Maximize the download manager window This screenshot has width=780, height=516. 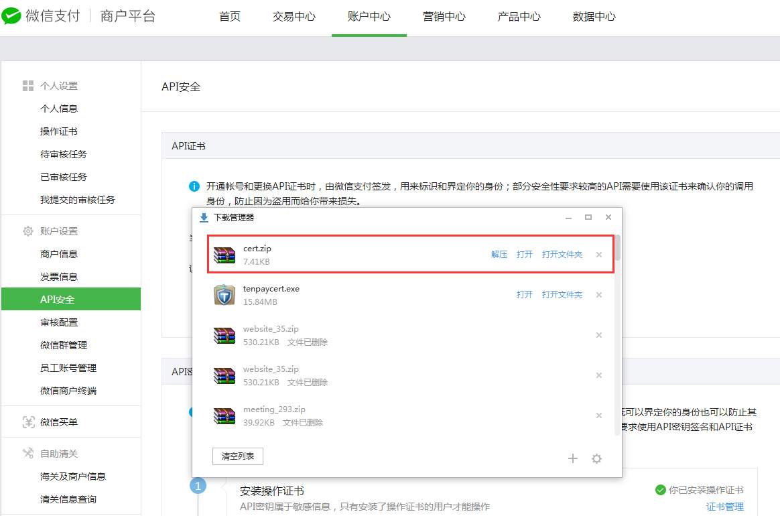[588, 217]
